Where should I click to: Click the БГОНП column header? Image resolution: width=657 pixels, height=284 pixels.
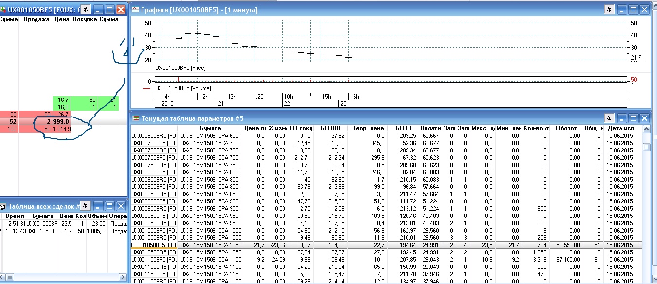(330, 128)
